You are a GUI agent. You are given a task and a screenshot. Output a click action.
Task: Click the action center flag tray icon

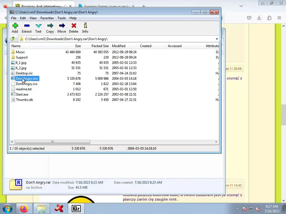pyautogui.click(x=244, y=209)
